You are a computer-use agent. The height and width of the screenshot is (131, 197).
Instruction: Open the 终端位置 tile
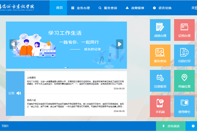[x=184, y=81]
